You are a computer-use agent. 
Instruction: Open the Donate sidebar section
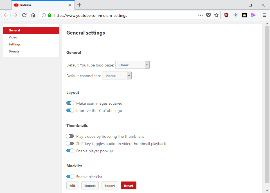click(14, 51)
